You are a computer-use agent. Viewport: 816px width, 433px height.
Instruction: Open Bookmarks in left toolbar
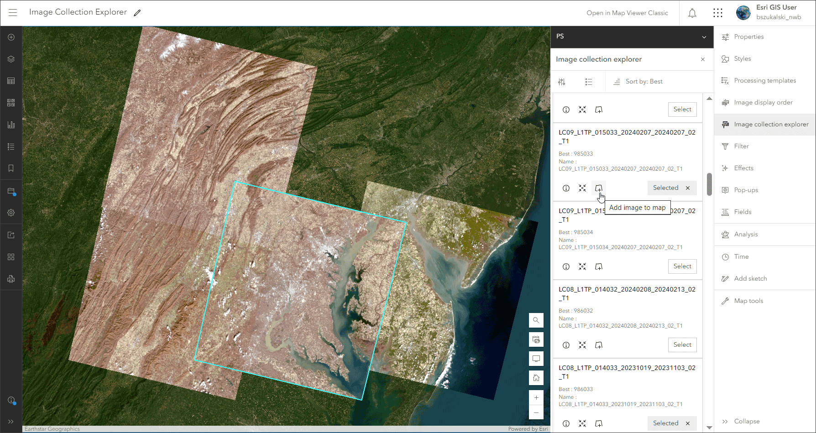11,168
